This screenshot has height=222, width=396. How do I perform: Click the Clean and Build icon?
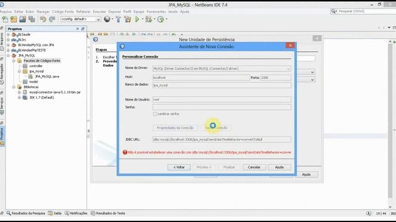pyautogui.click(x=127, y=19)
